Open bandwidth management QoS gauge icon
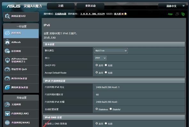Image resolution: width=189 pixels, height=127 pixels. tap(7, 69)
